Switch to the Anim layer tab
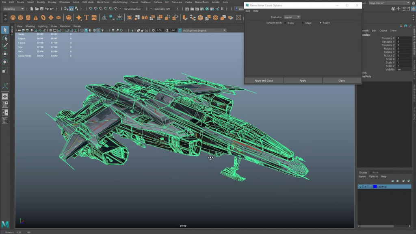416x234 pixels. (375, 172)
